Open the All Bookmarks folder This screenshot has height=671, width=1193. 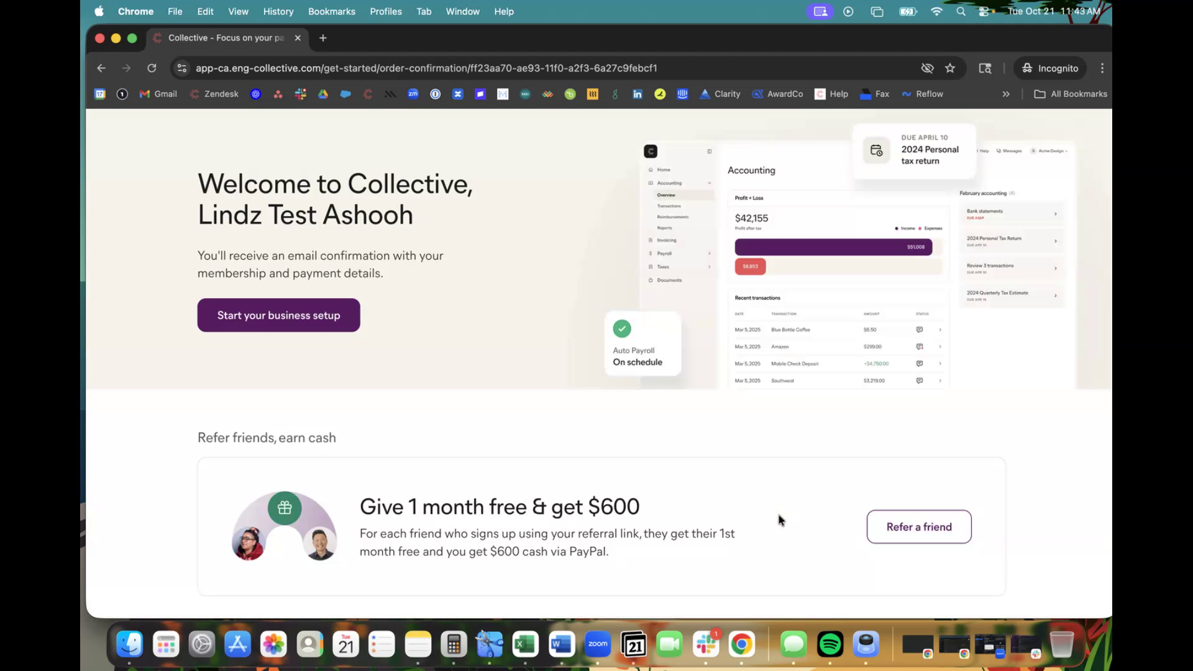(1071, 94)
